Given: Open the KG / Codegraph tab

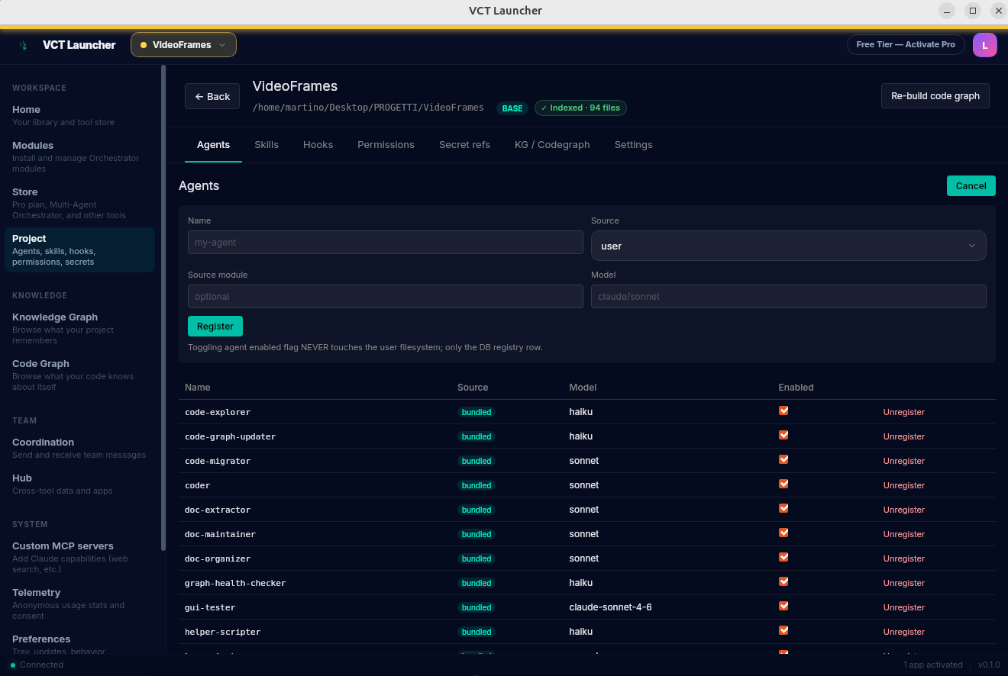Looking at the screenshot, I should [x=552, y=144].
